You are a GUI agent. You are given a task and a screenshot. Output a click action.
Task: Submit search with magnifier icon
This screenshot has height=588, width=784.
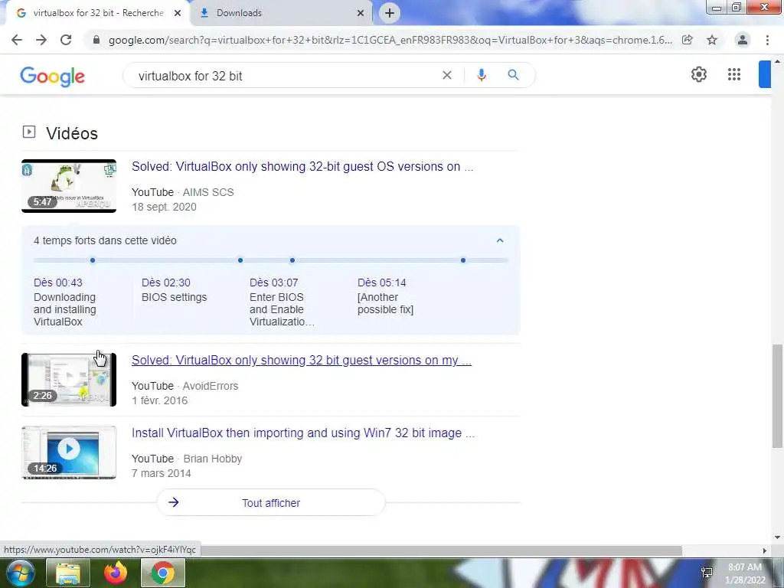pyautogui.click(x=513, y=75)
